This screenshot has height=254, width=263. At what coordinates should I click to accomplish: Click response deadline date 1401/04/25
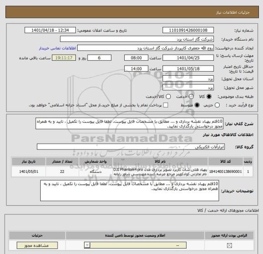coord(188,58)
